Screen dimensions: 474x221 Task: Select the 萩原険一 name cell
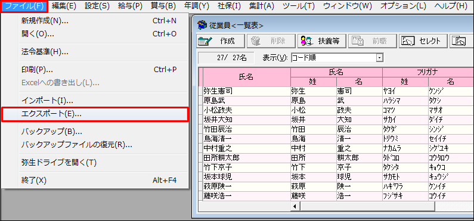coord(246,186)
